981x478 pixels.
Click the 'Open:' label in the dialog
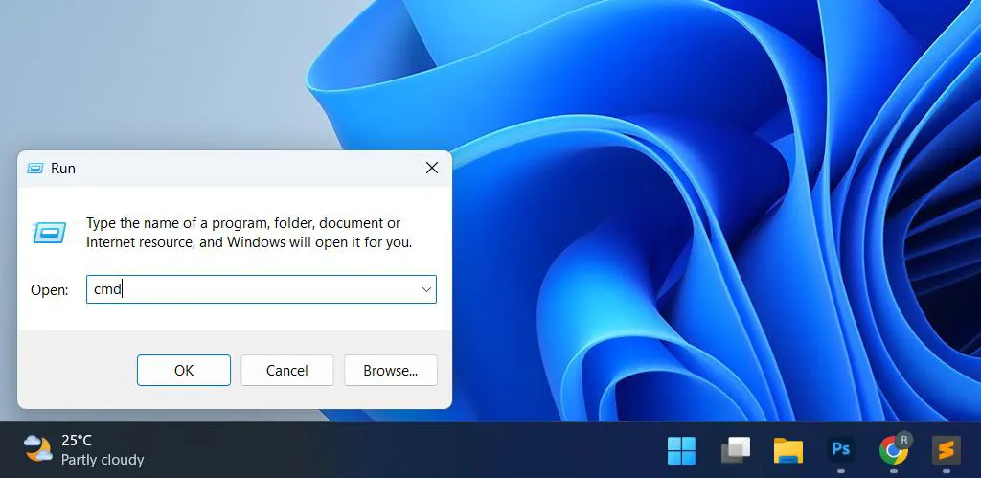point(50,290)
